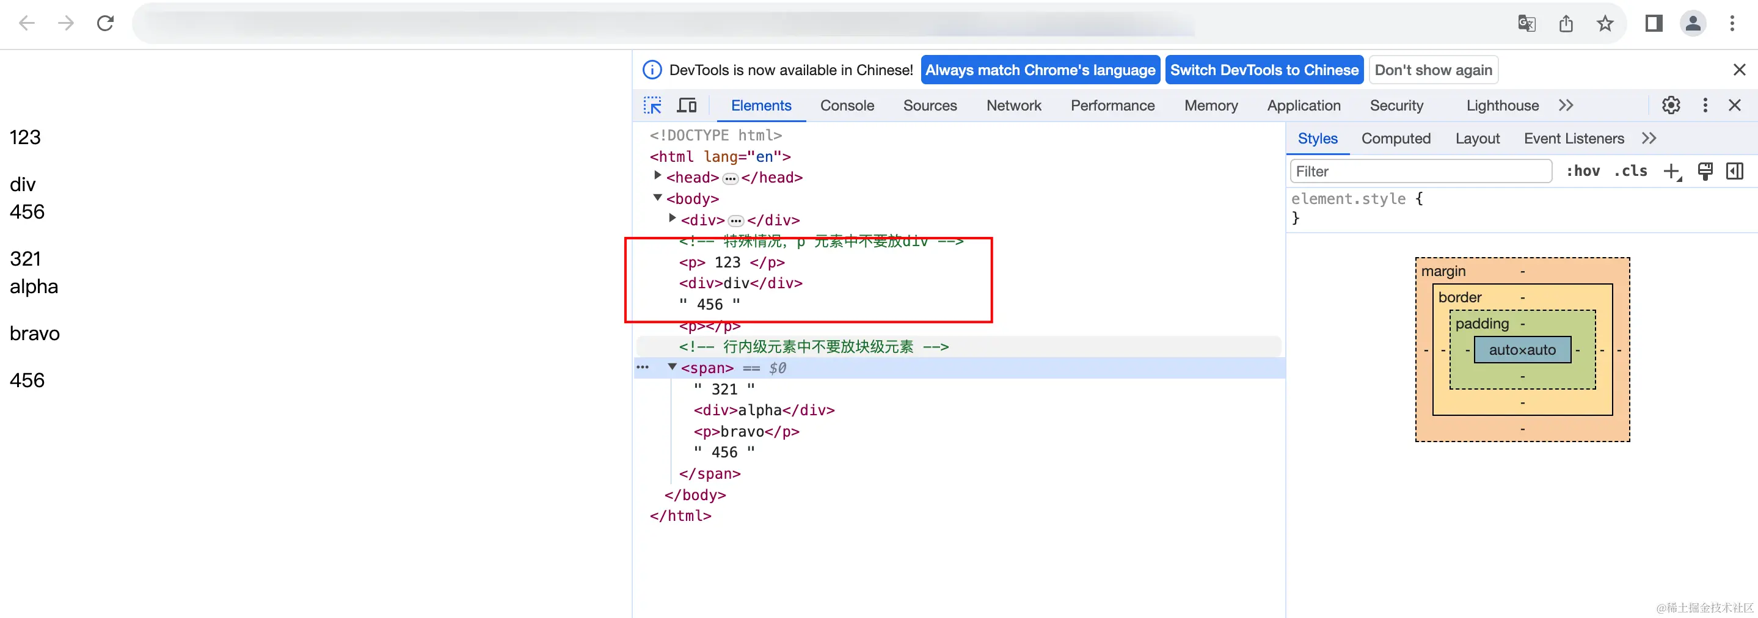The width and height of the screenshot is (1758, 618).
Task: Select the Styles sidebar tab
Action: pyautogui.click(x=1318, y=139)
